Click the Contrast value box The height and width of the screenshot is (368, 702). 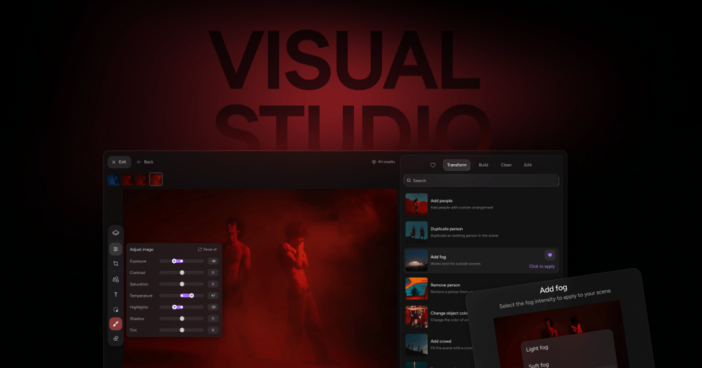click(x=213, y=273)
